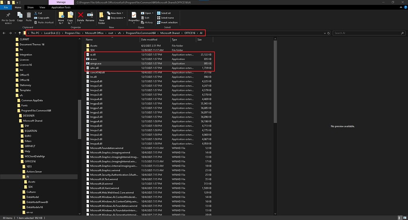The image size is (408, 220).
Task: Click the Pin to Quick access icon
Action: (8, 15)
